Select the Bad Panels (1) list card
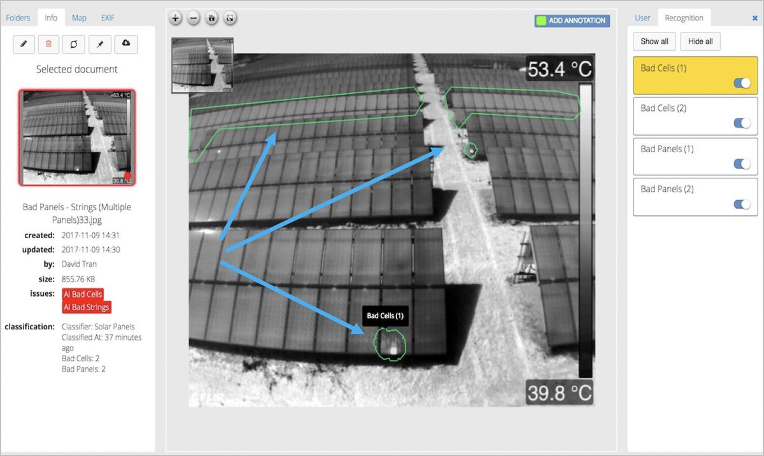Image resolution: width=764 pixels, height=456 pixels. [695, 156]
